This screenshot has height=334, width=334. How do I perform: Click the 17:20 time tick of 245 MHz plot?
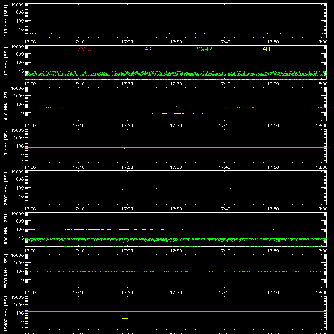coord(127,42)
